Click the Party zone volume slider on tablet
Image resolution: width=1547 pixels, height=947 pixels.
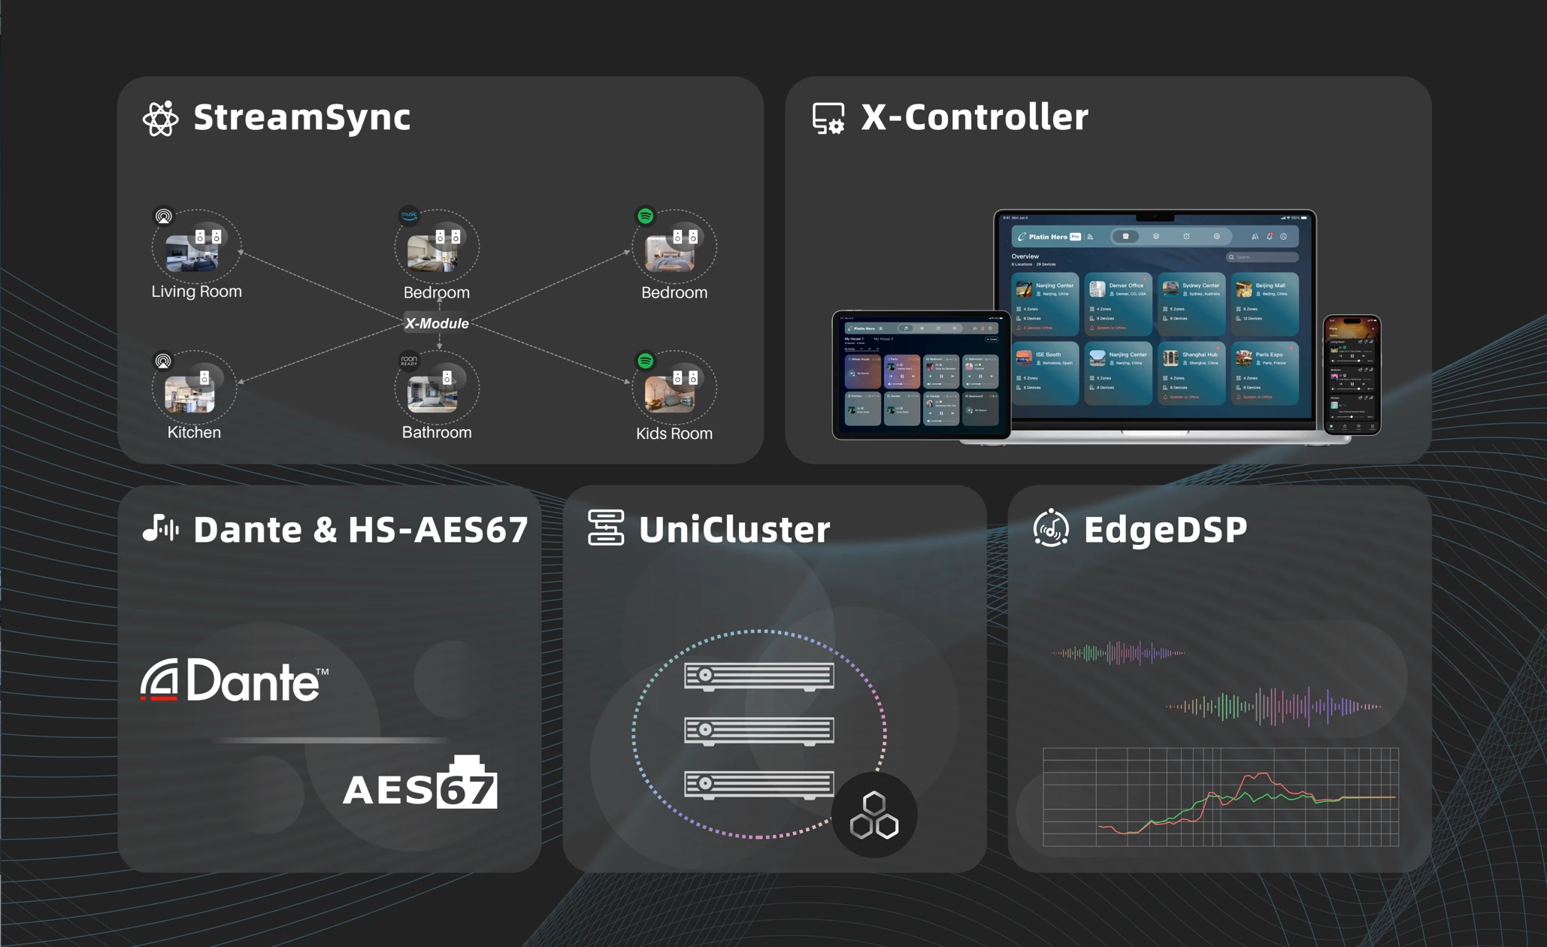[904, 384]
